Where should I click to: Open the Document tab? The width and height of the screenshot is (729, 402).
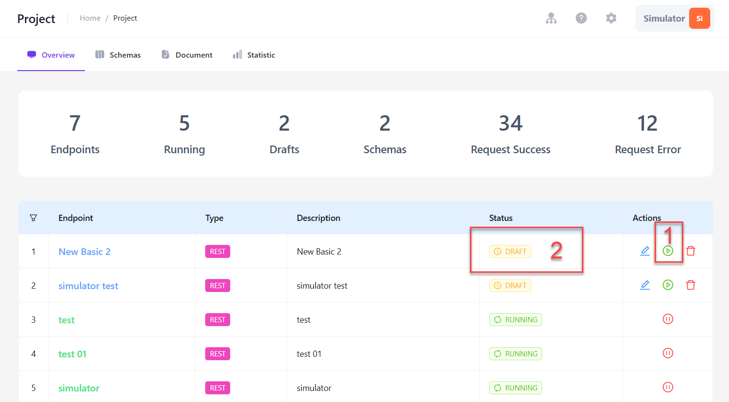point(187,55)
